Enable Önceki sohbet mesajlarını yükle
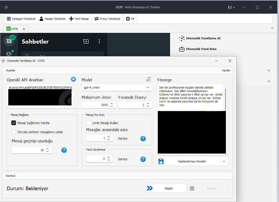Image resolution: width=279 pixels, height=202 pixels. [x=14, y=132]
